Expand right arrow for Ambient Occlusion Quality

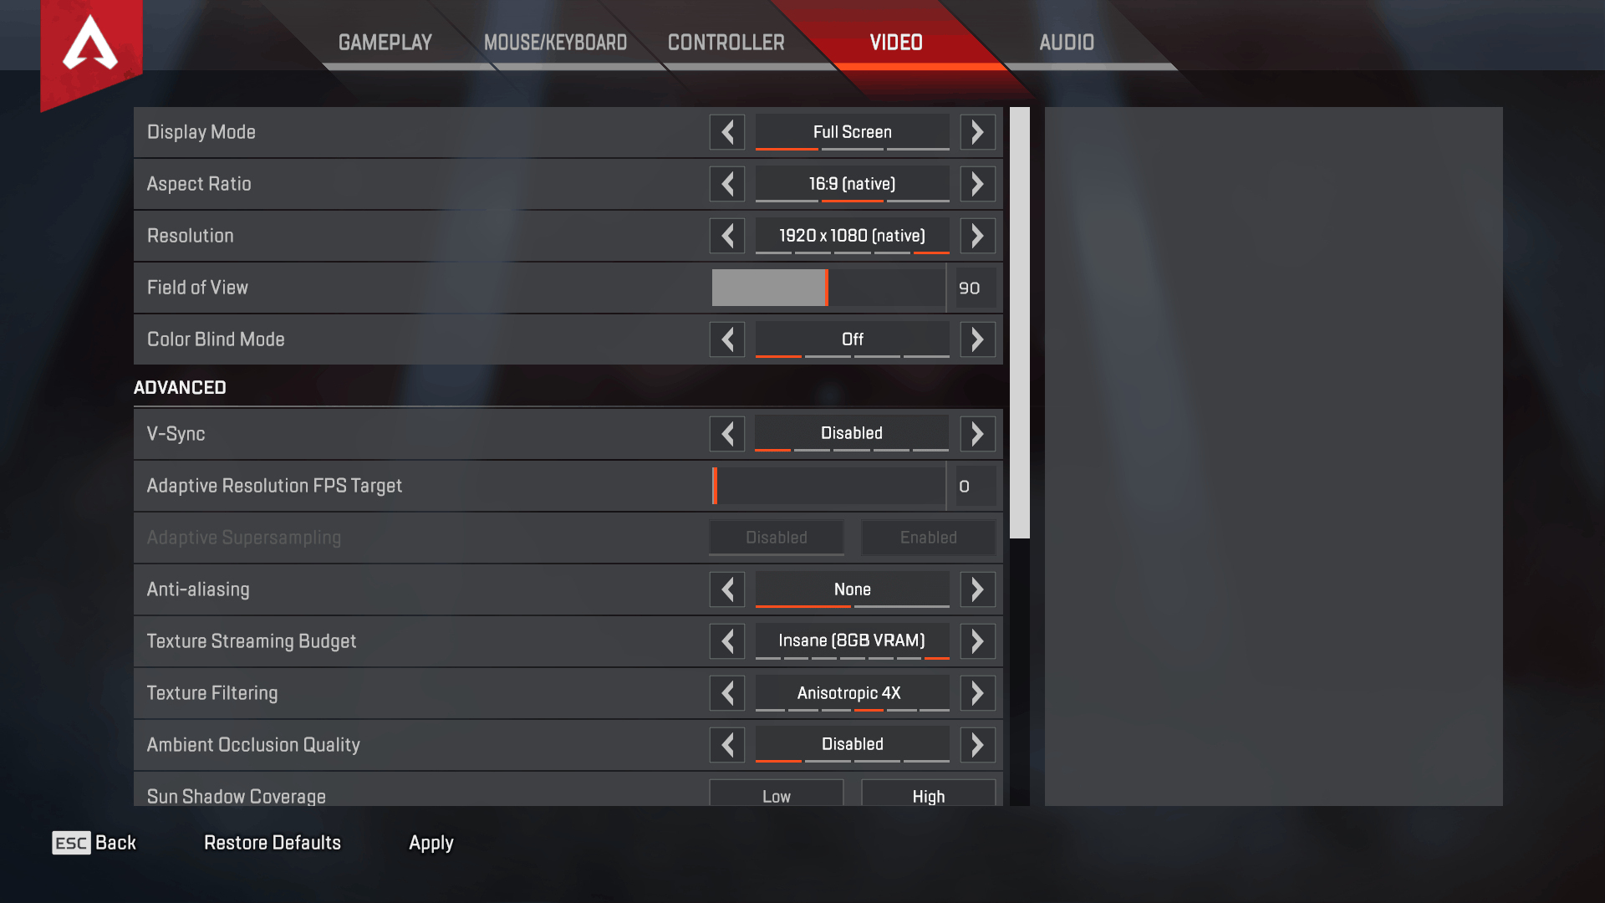[976, 744]
